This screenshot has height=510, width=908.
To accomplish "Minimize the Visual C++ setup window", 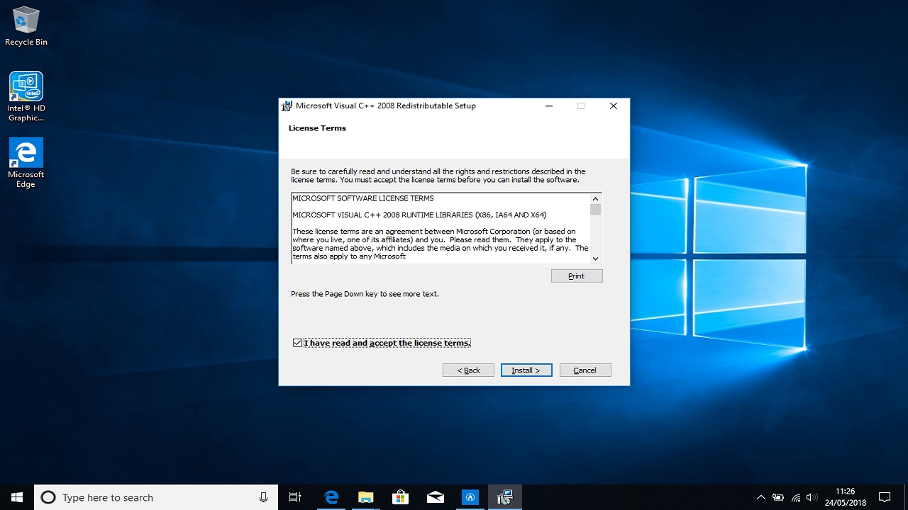I will tap(549, 106).
